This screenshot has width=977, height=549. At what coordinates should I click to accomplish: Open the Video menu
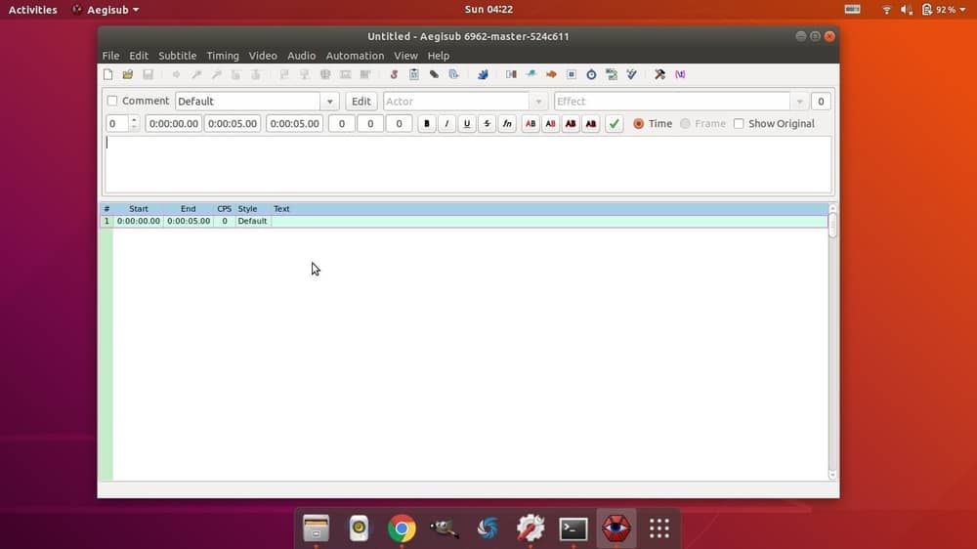[262, 56]
